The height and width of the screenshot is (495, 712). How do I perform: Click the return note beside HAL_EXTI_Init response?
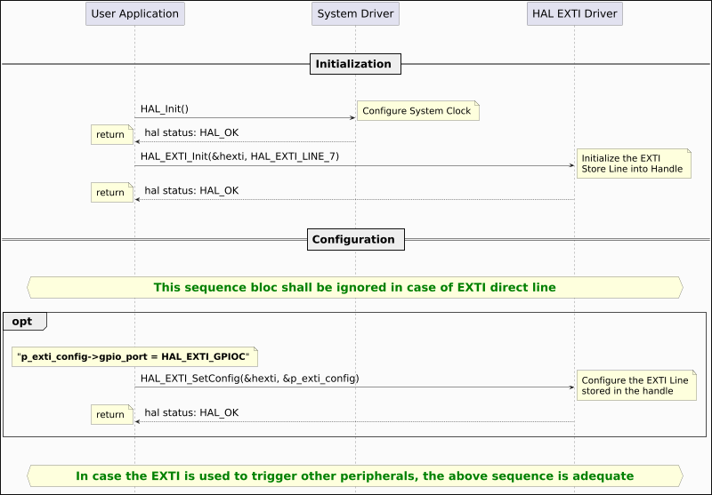click(112, 192)
